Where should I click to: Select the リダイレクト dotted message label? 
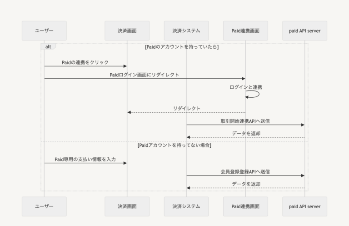186,108
